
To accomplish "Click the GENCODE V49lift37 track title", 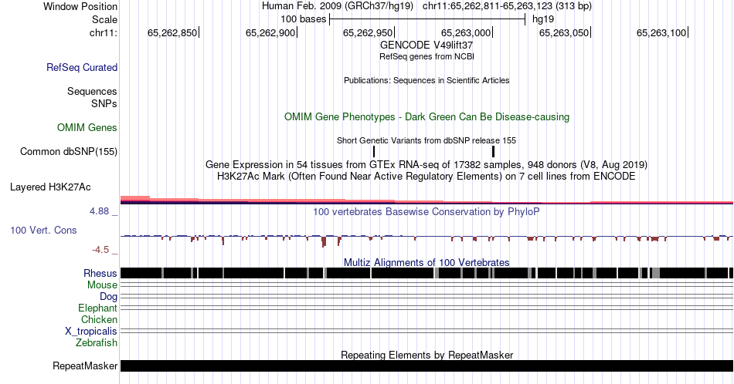I will pyautogui.click(x=426, y=45).
